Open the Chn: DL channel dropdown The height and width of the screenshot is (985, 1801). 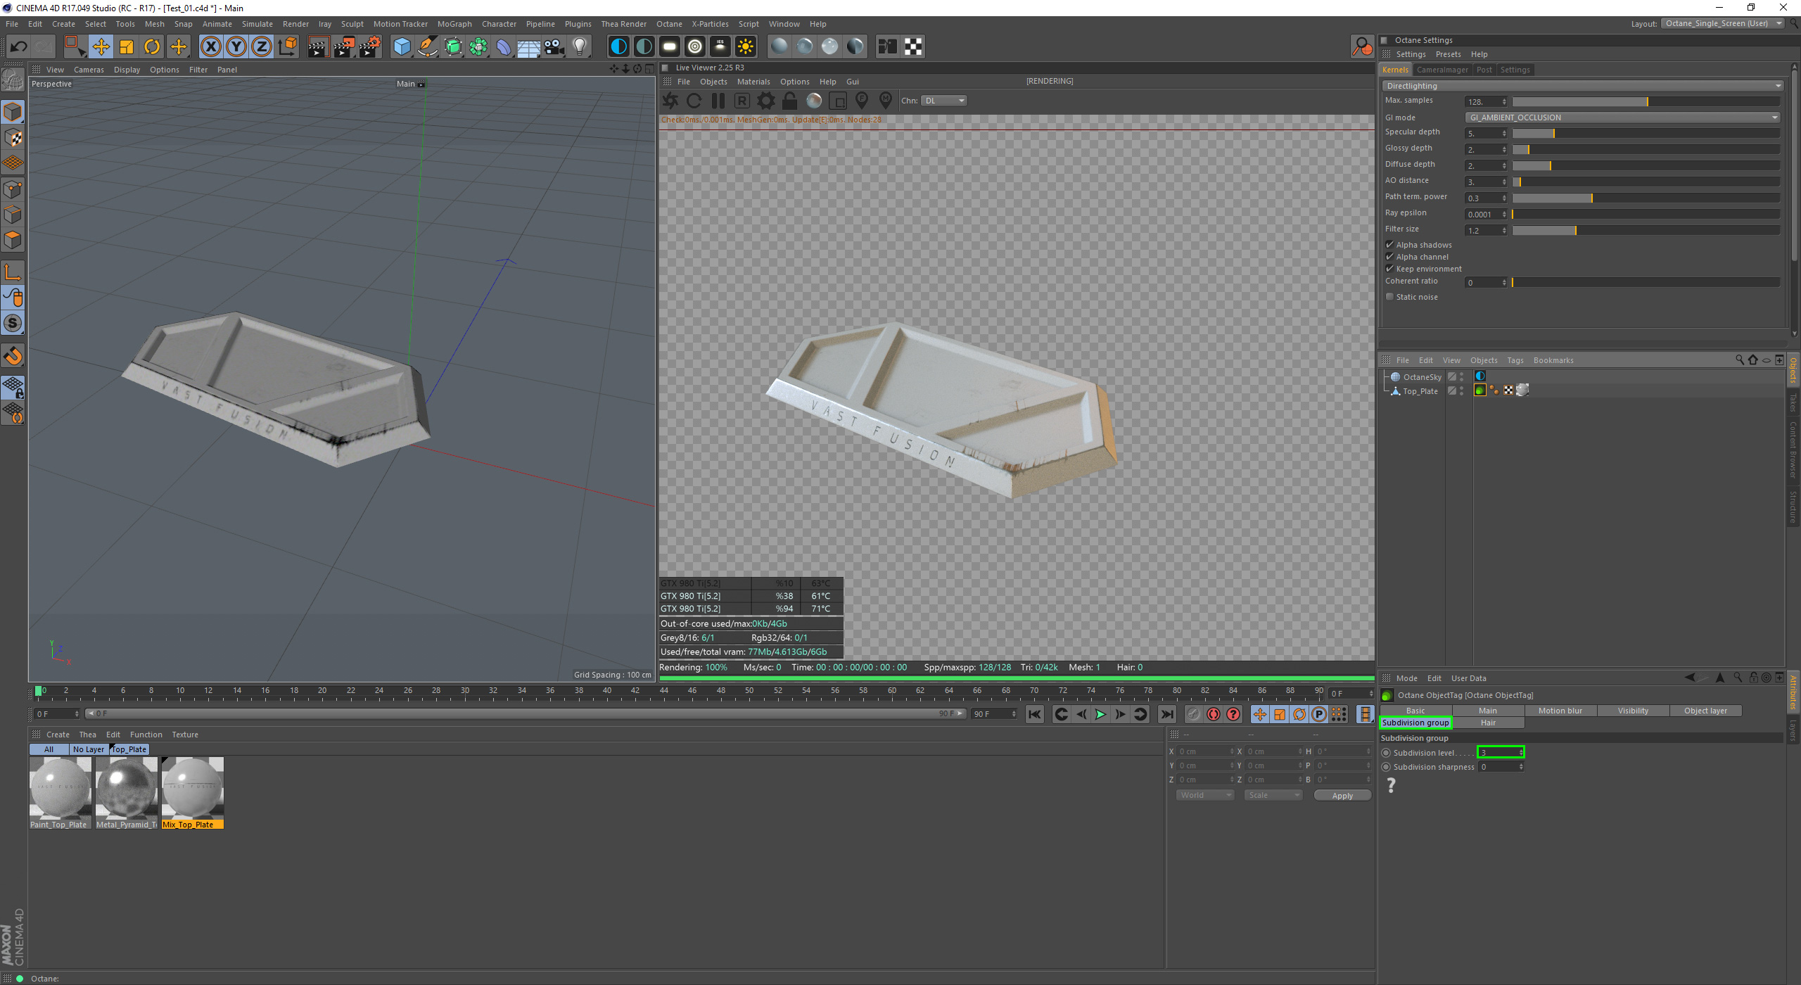point(945,101)
